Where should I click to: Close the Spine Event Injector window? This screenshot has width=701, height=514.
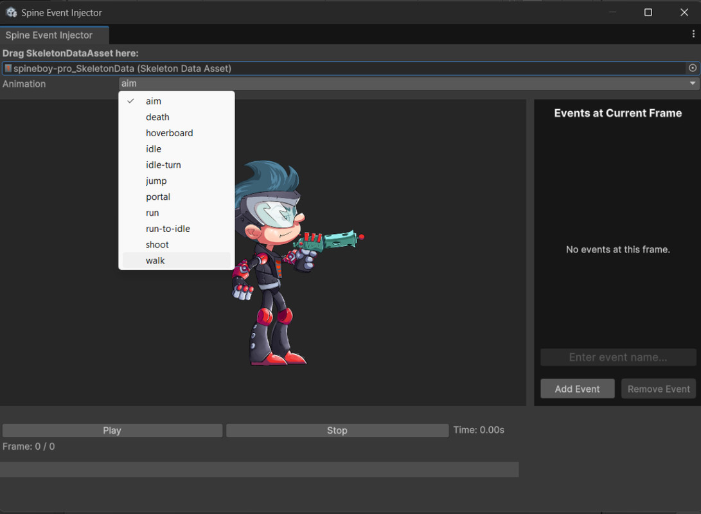pos(684,12)
